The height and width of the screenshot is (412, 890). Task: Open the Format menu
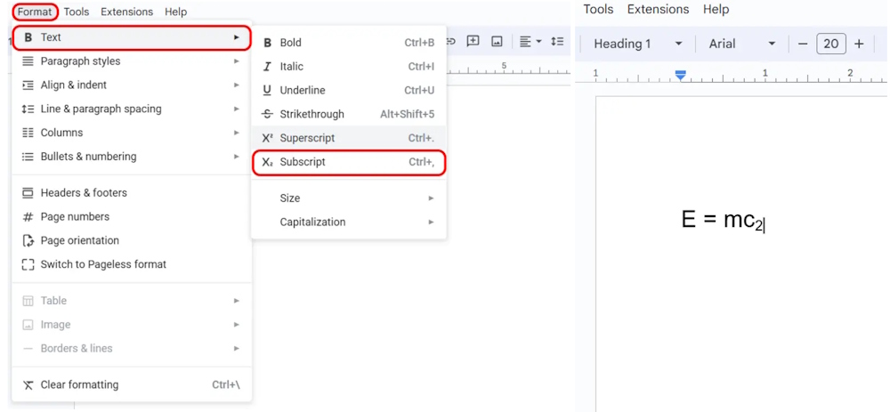(x=35, y=12)
